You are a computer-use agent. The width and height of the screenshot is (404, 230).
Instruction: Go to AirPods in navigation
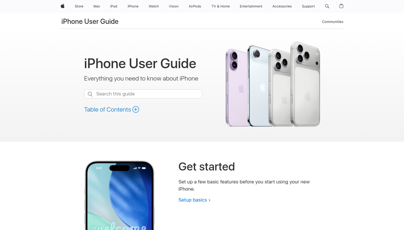click(195, 6)
